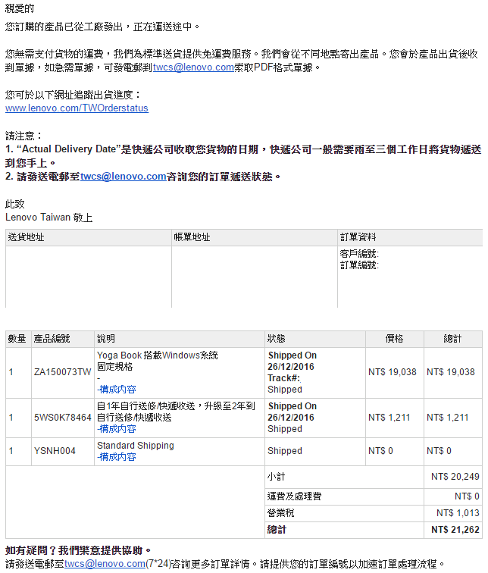
Task: Click the 營業稅 amount NT$ 1,013
Action: click(x=458, y=513)
